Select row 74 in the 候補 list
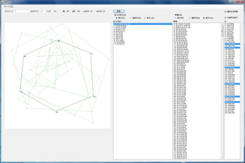 click(197, 158)
